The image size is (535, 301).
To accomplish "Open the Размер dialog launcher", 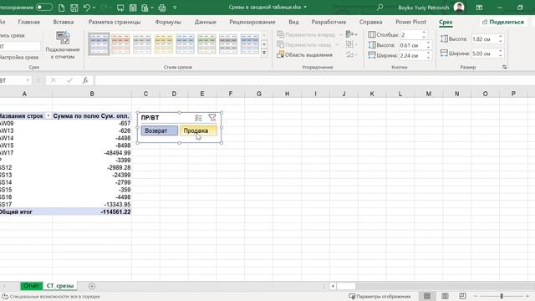I will pos(504,67).
